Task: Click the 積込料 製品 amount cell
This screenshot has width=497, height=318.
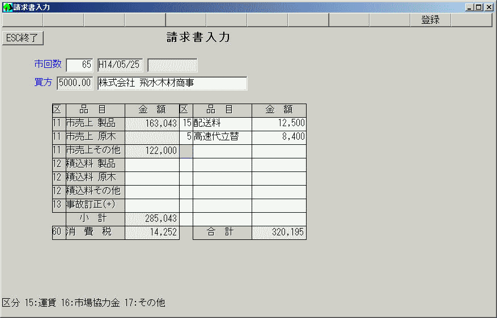Action: (152, 165)
